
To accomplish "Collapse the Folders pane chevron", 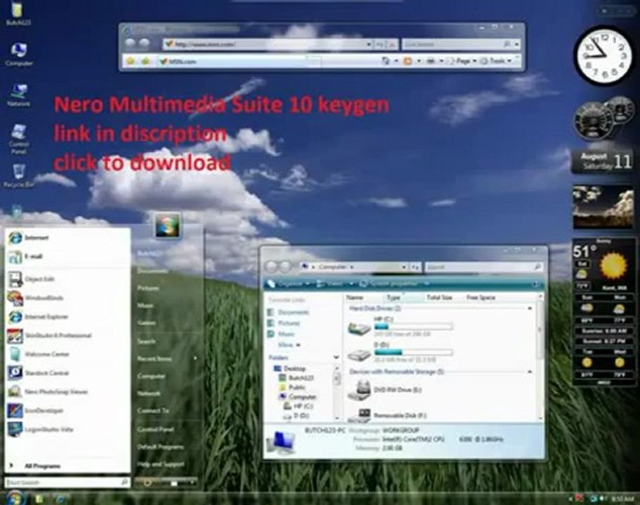I will [336, 357].
